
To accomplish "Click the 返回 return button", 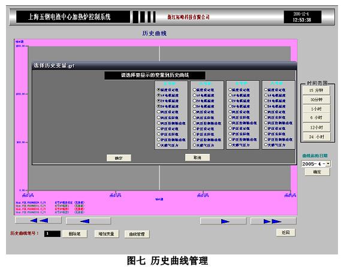I will pos(286,233).
